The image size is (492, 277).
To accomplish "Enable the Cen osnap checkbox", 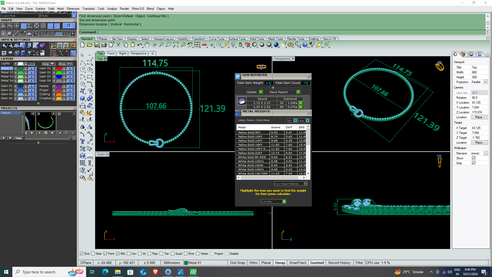I will [x=129, y=254].
